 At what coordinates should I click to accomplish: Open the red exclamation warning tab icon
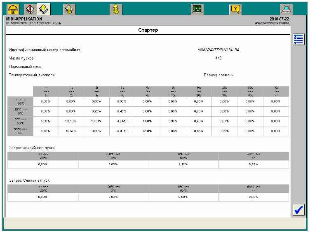point(30,9)
